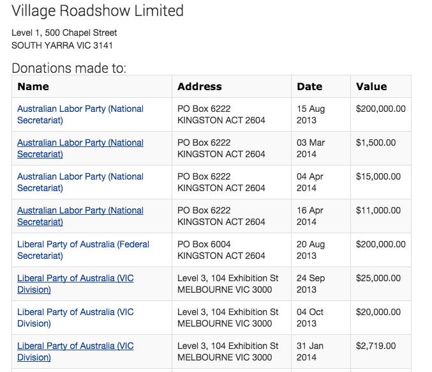The width and height of the screenshot is (432, 372).
Task: Select the $200,000.00 value dated 20 Aug 2013
Action: pyautogui.click(x=381, y=244)
